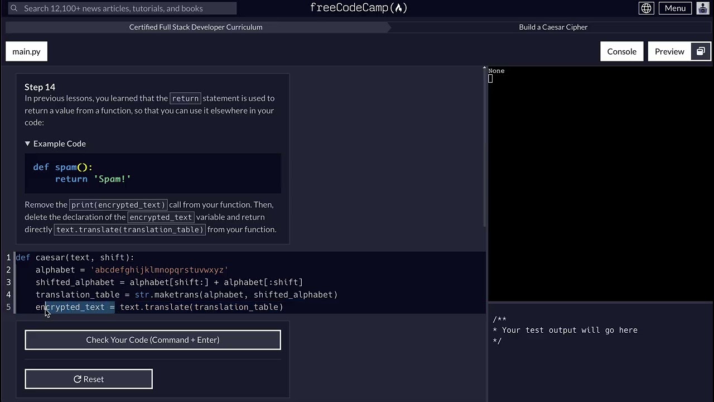
Task: Focus the news articles search field
Action: point(121,8)
